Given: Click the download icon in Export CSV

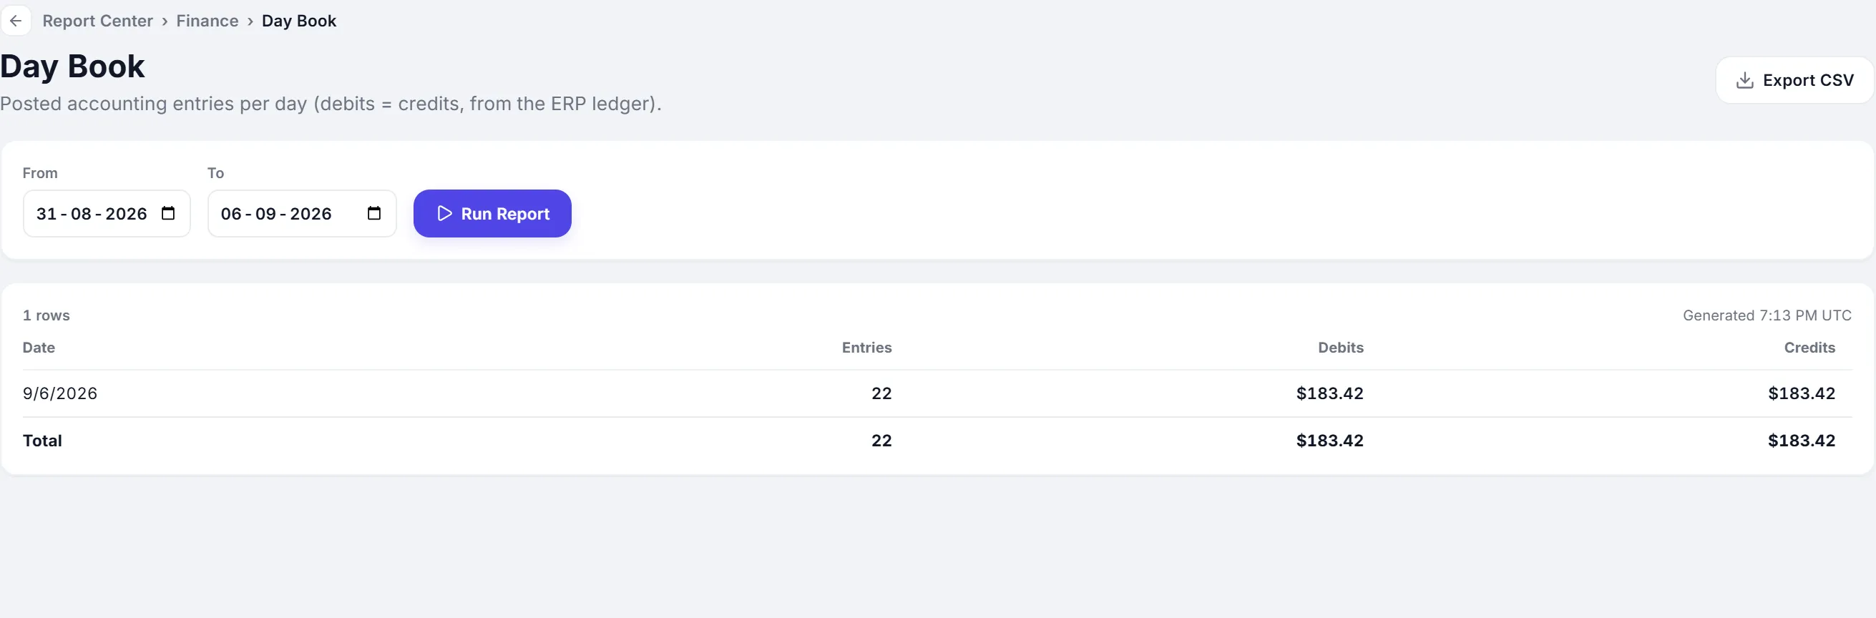Looking at the screenshot, I should (1745, 80).
